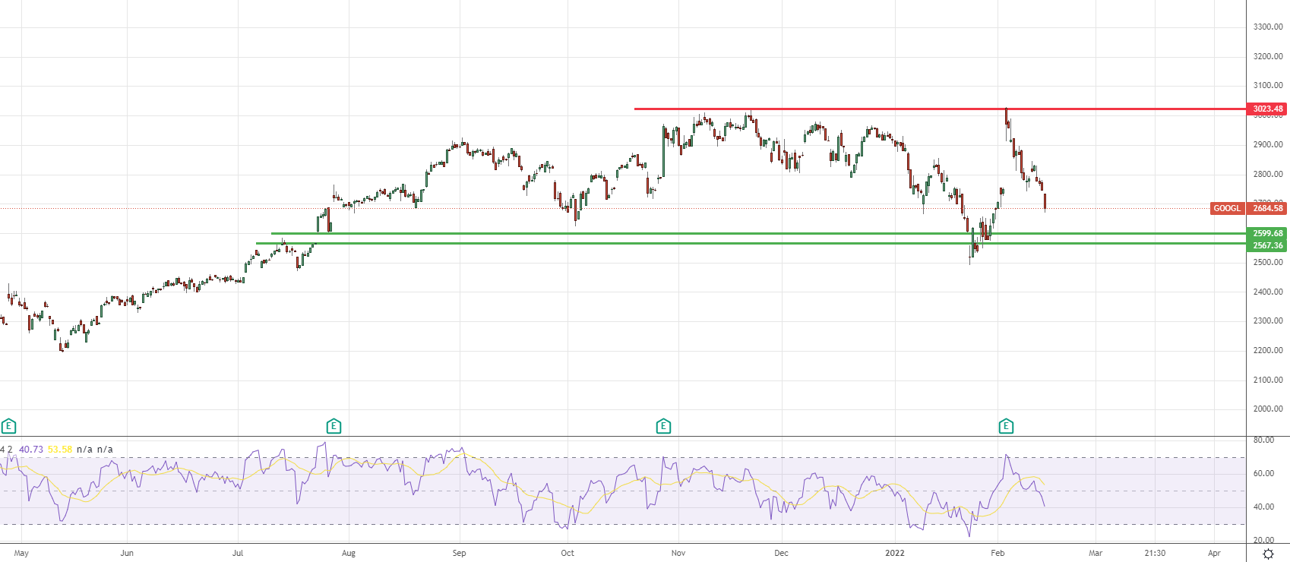Select the red horizontal resistance line
This screenshot has width=1290, height=562.
tap(836, 109)
